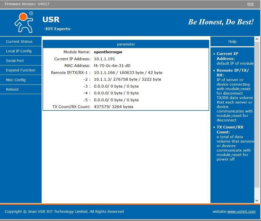Click the TX Count/RX Count value
261x221 pixels.
[114, 107]
